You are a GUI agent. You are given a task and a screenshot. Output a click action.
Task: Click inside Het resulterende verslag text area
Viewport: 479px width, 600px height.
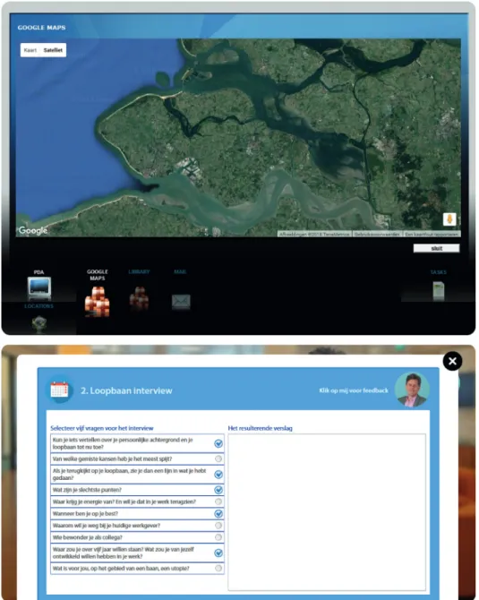[x=327, y=512]
